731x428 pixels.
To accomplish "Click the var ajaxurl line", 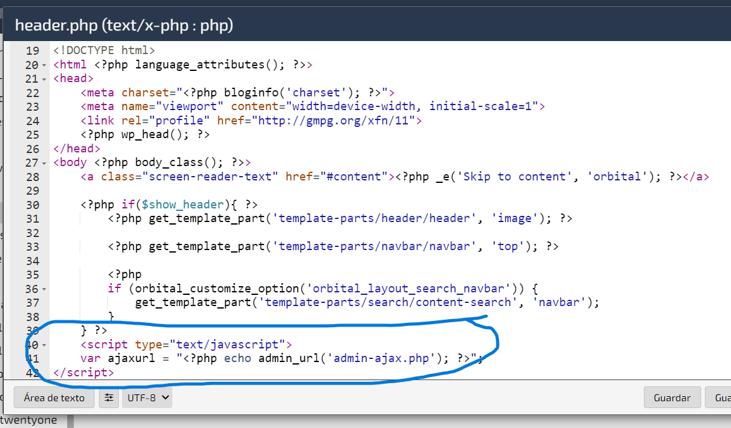I will pos(281,358).
